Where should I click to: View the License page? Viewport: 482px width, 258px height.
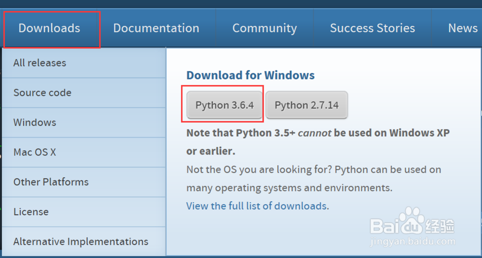coord(83,212)
